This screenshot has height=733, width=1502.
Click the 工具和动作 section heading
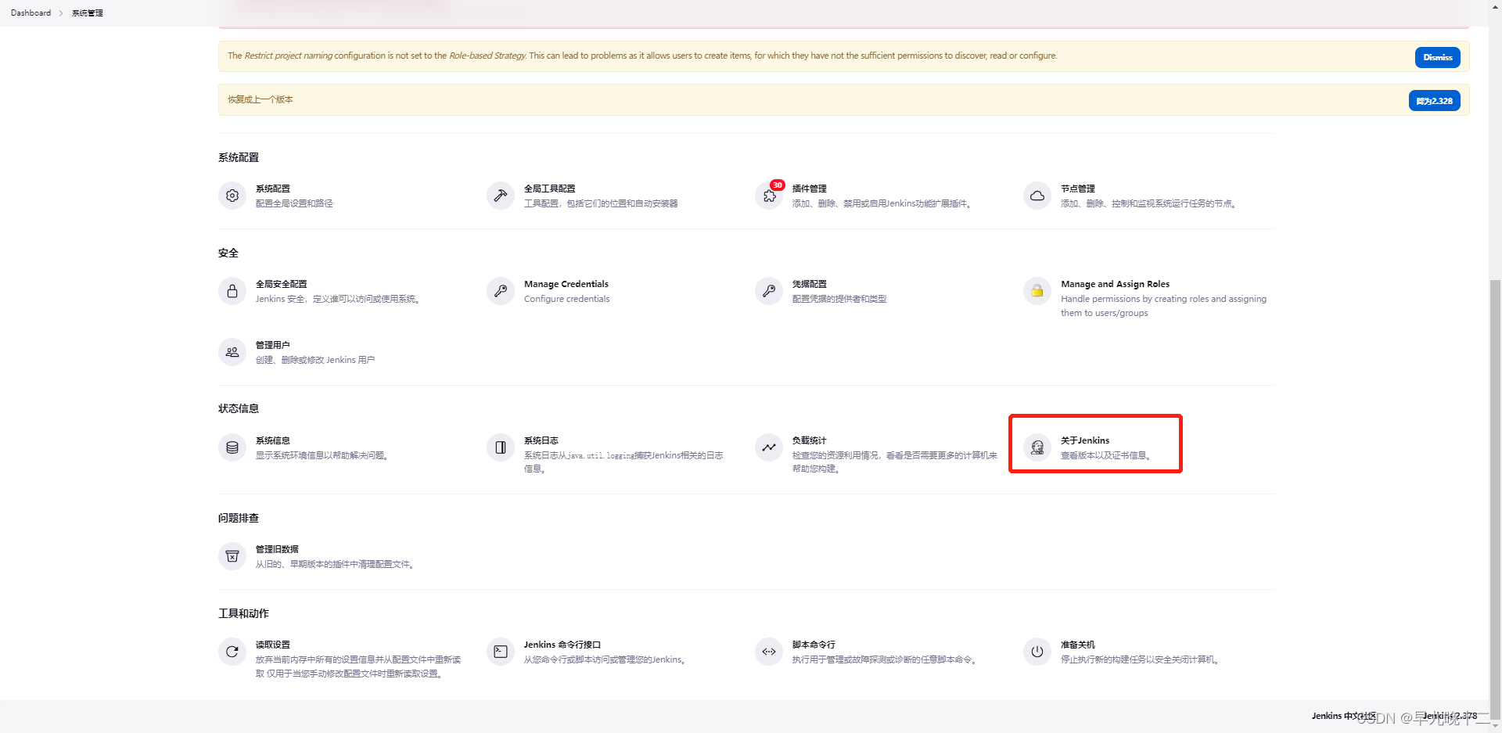(x=243, y=613)
